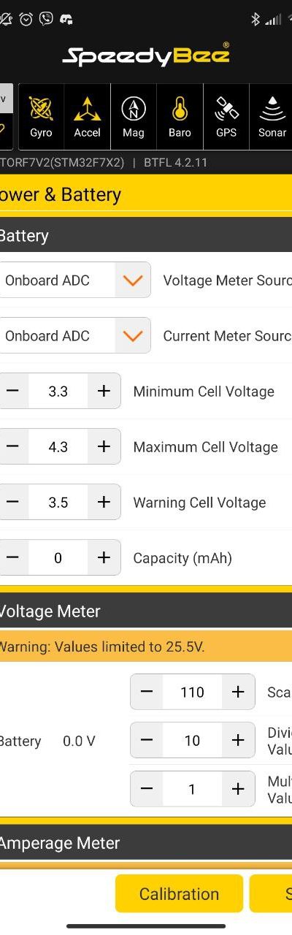
Task: Decrease Capacity (mAh) value
Action: (13, 557)
